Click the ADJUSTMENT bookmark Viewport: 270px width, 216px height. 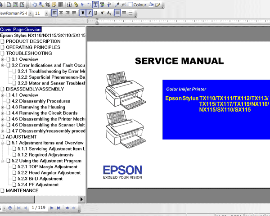tap(21, 137)
